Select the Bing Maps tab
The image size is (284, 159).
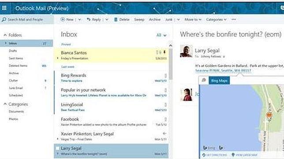pyautogui.click(x=219, y=81)
